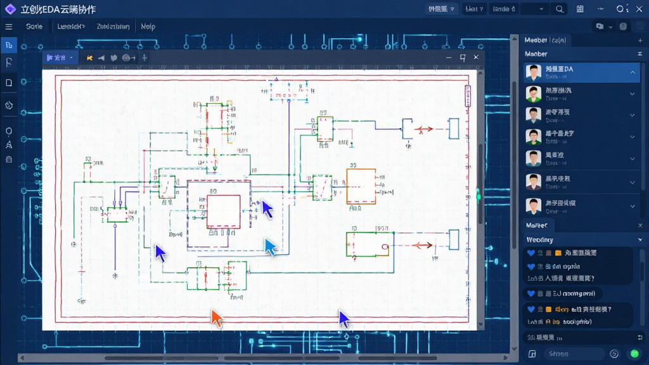Image resolution: width=649 pixels, height=365 pixels.
Task: Open the 'Molp' menu
Action: [x=148, y=27]
